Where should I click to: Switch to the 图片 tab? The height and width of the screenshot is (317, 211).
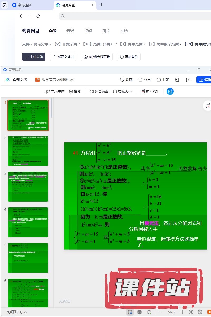(x=106, y=31)
